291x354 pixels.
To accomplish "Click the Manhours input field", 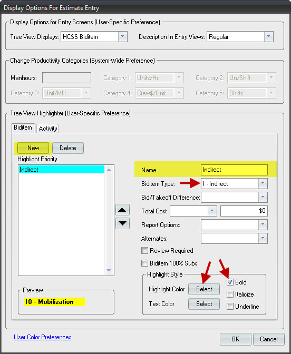I will click(x=66, y=78).
